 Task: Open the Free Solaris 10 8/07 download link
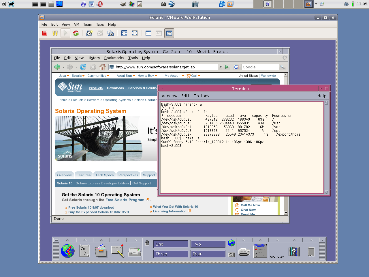tap(91, 207)
